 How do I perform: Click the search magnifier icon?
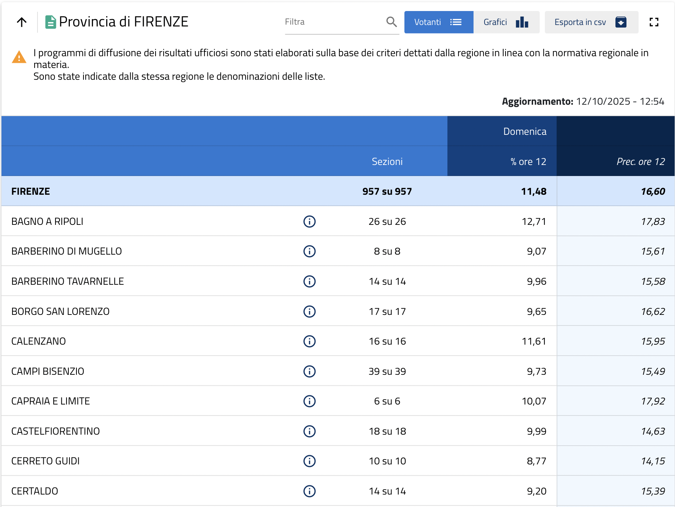click(x=392, y=22)
